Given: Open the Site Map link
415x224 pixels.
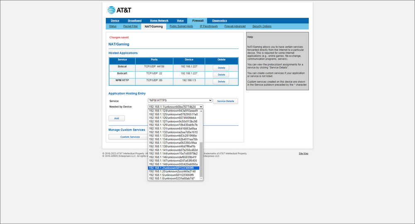Looking at the screenshot, I should click(303, 154).
